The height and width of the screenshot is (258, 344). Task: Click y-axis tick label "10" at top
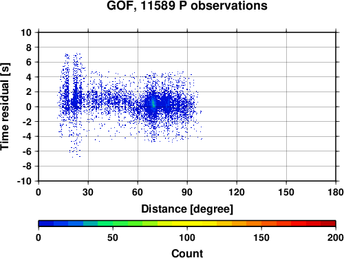coord(26,32)
